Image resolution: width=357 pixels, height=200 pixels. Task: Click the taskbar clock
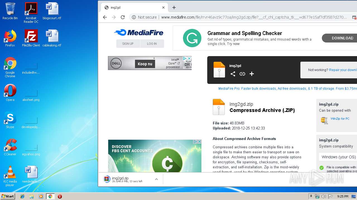click(x=342, y=196)
